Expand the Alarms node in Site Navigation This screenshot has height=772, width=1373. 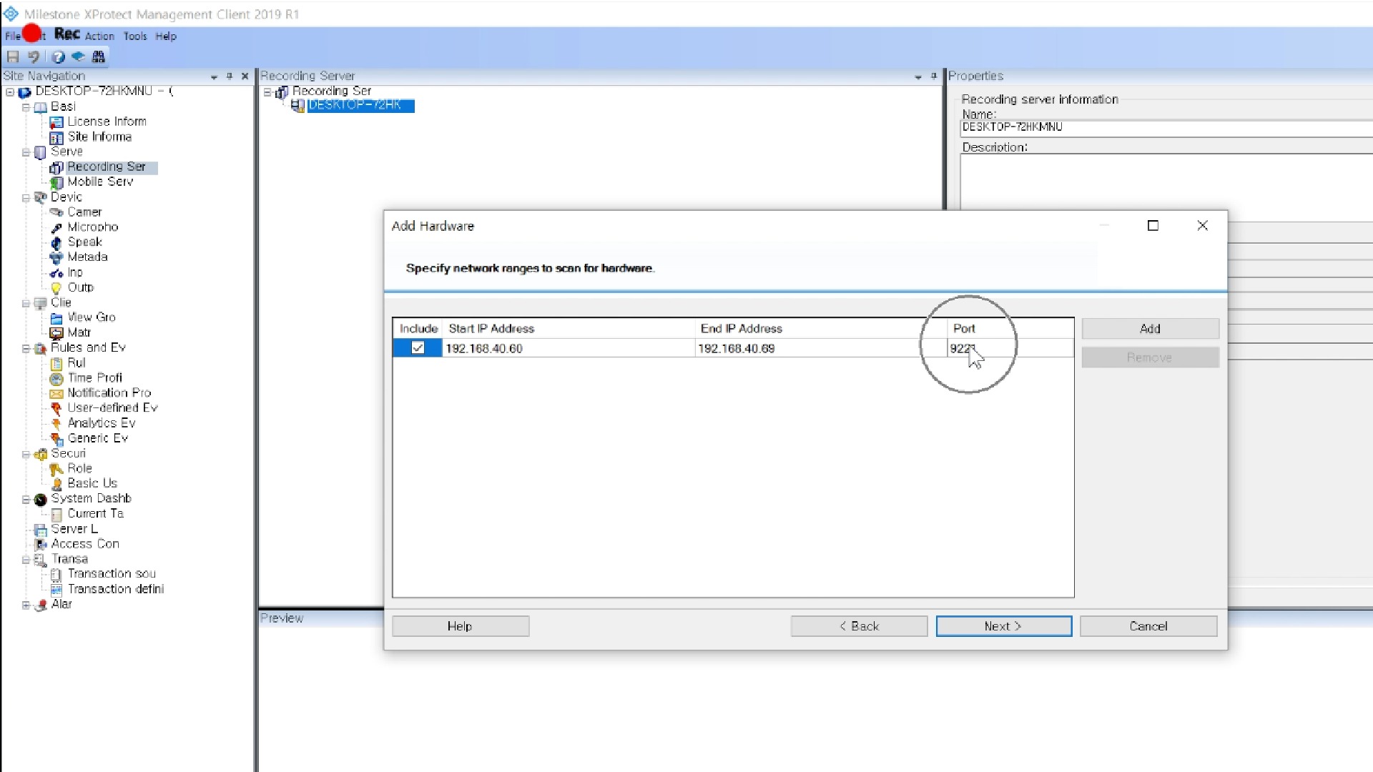(x=26, y=605)
